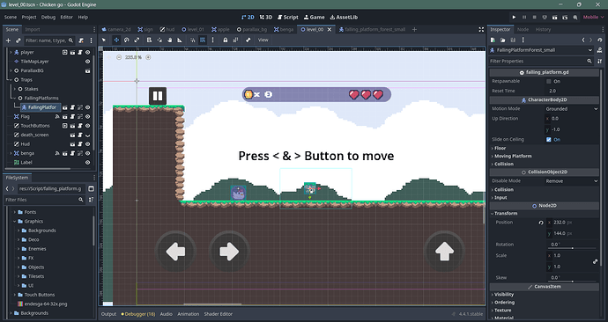The image size is (608, 322).
Task: Hide the TileMapLayer node
Action: click(x=87, y=62)
